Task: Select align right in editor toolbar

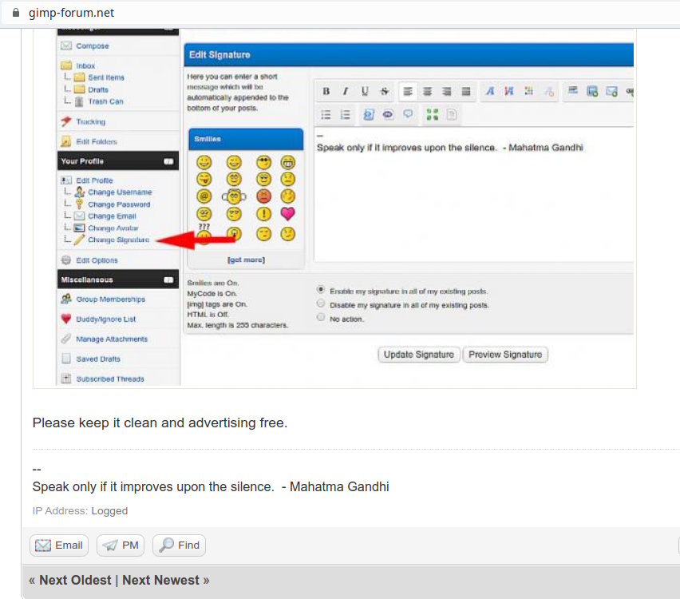Action: coord(447,91)
